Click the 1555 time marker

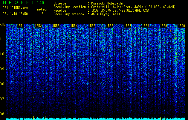pos(92,26)
